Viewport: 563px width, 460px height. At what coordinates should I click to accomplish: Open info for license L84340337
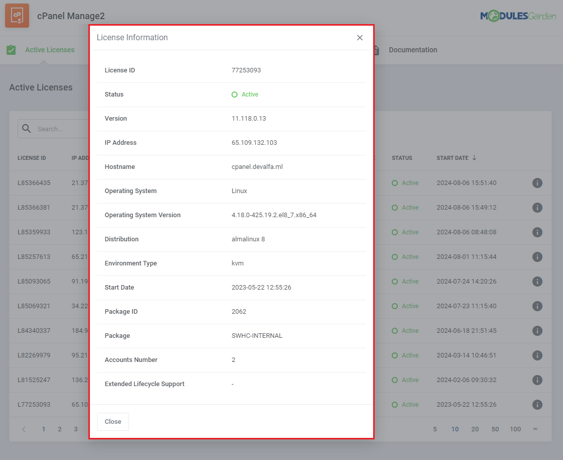537,331
